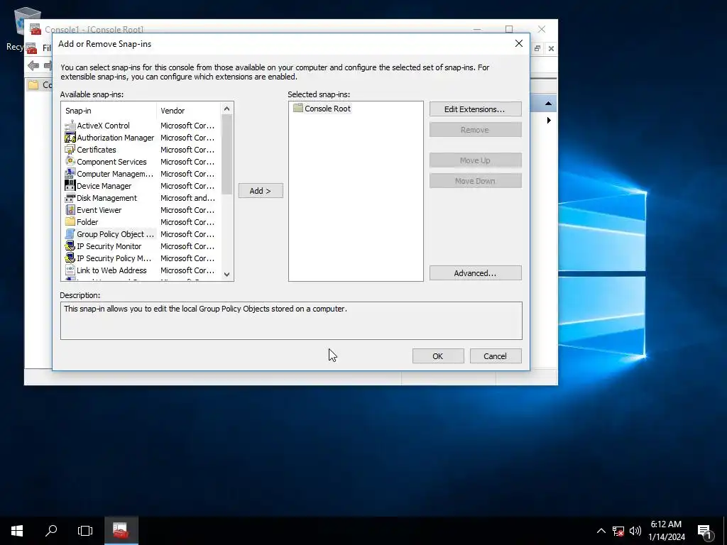Click the Device Manager snap-in icon

tap(70, 185)
